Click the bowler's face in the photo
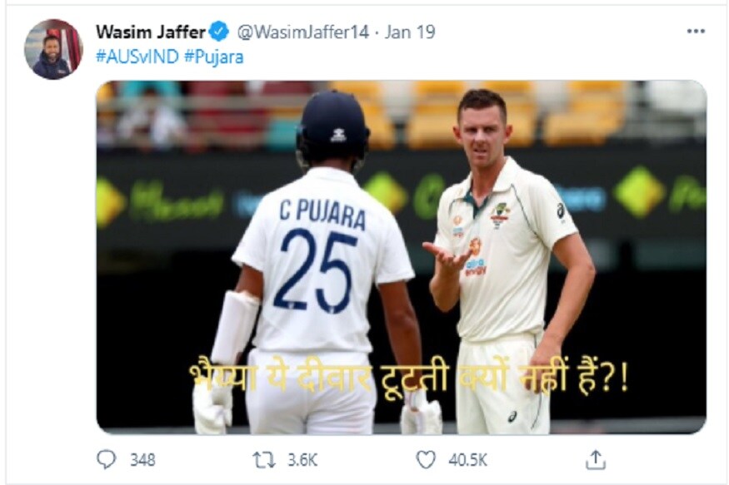This screenshot has height=485, width=729. point(482,131)
